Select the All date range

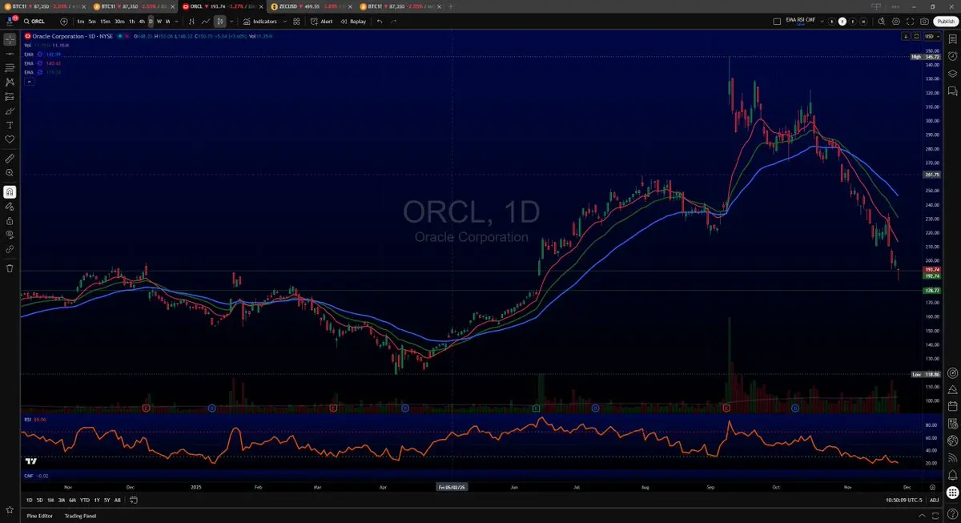(x=118, y=501)
